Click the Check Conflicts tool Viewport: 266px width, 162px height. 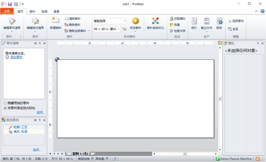pyautogui.click(x=178, y=31)
